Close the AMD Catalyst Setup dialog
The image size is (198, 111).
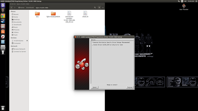coord(75,37)
